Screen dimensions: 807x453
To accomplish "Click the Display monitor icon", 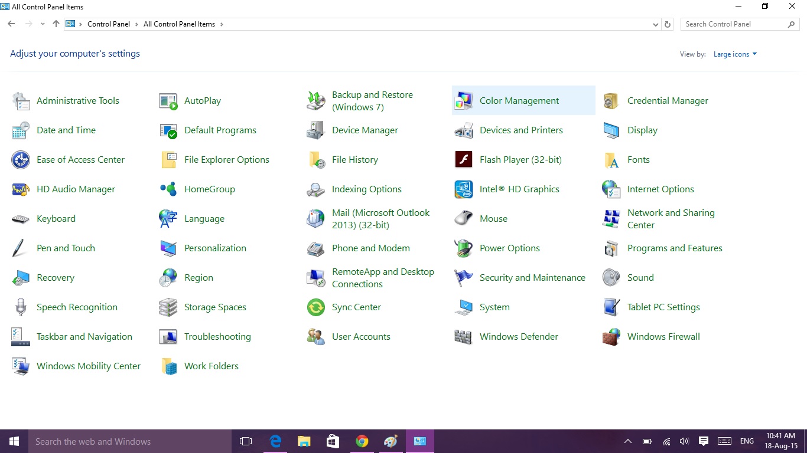I will (x=611, y=130).
